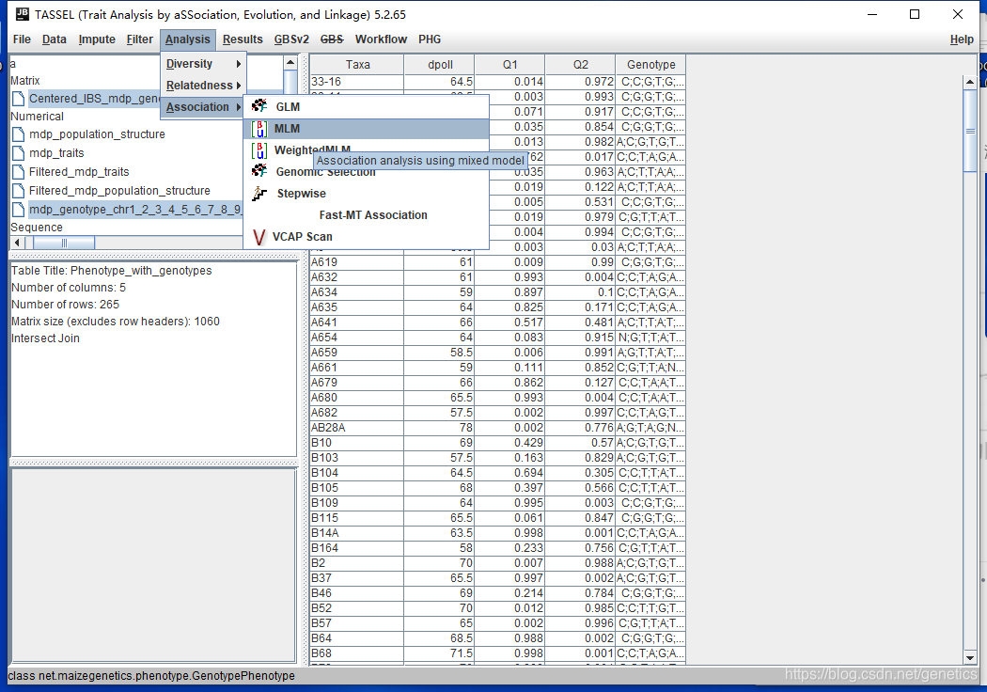This screenshot has width=987, height=692.
Task: Click the dpoll column header
Action: (x=439, y=64)
